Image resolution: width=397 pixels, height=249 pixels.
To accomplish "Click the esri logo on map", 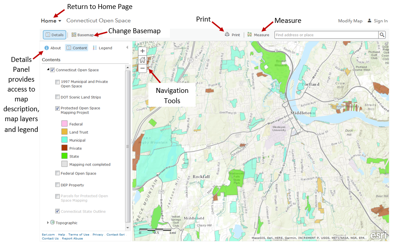I will point(379,235).
